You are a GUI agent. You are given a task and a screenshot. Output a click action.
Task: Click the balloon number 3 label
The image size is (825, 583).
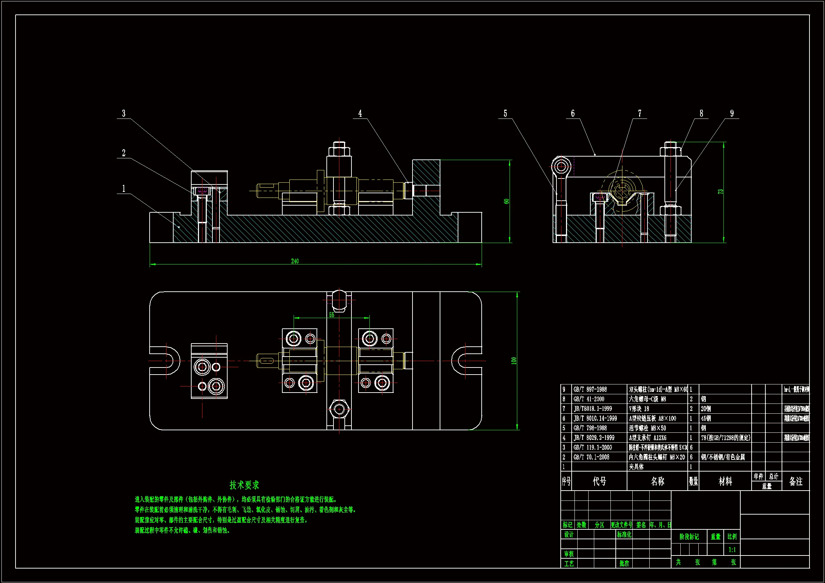(x=124, y=114)
